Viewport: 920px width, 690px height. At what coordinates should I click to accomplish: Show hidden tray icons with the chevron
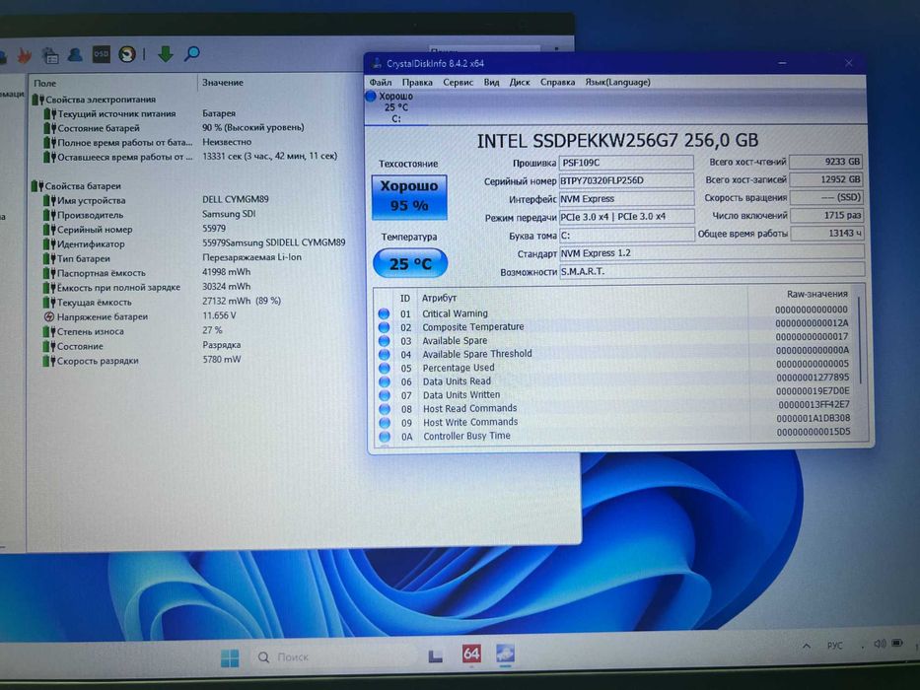(x=807, y=646)
